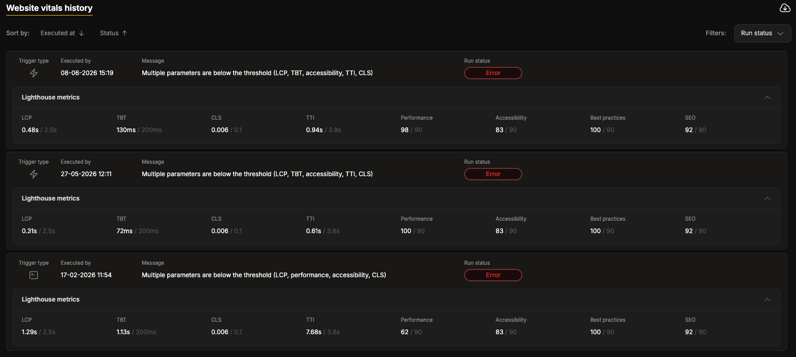
Task: Open the Run status filter dropdown
Action: coord(762,33)
